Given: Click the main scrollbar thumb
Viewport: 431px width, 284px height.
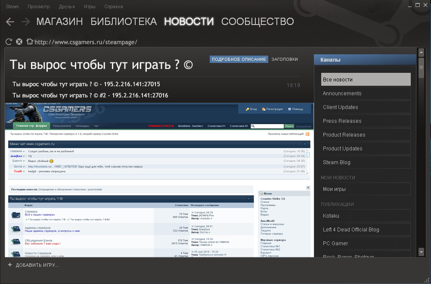Looking at the screenshot, I should [x=421, y=68].
